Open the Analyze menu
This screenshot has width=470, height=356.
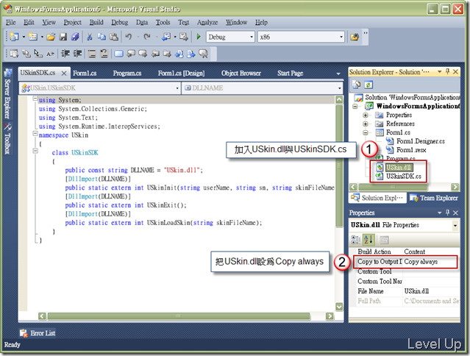(x=207, y=23)
